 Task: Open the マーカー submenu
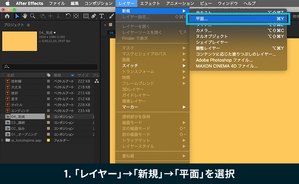point(152,107)
